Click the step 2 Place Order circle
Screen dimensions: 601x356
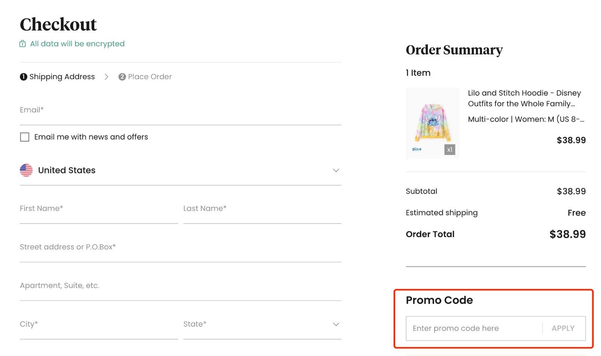pyautogui.click(x=122, y=77)
